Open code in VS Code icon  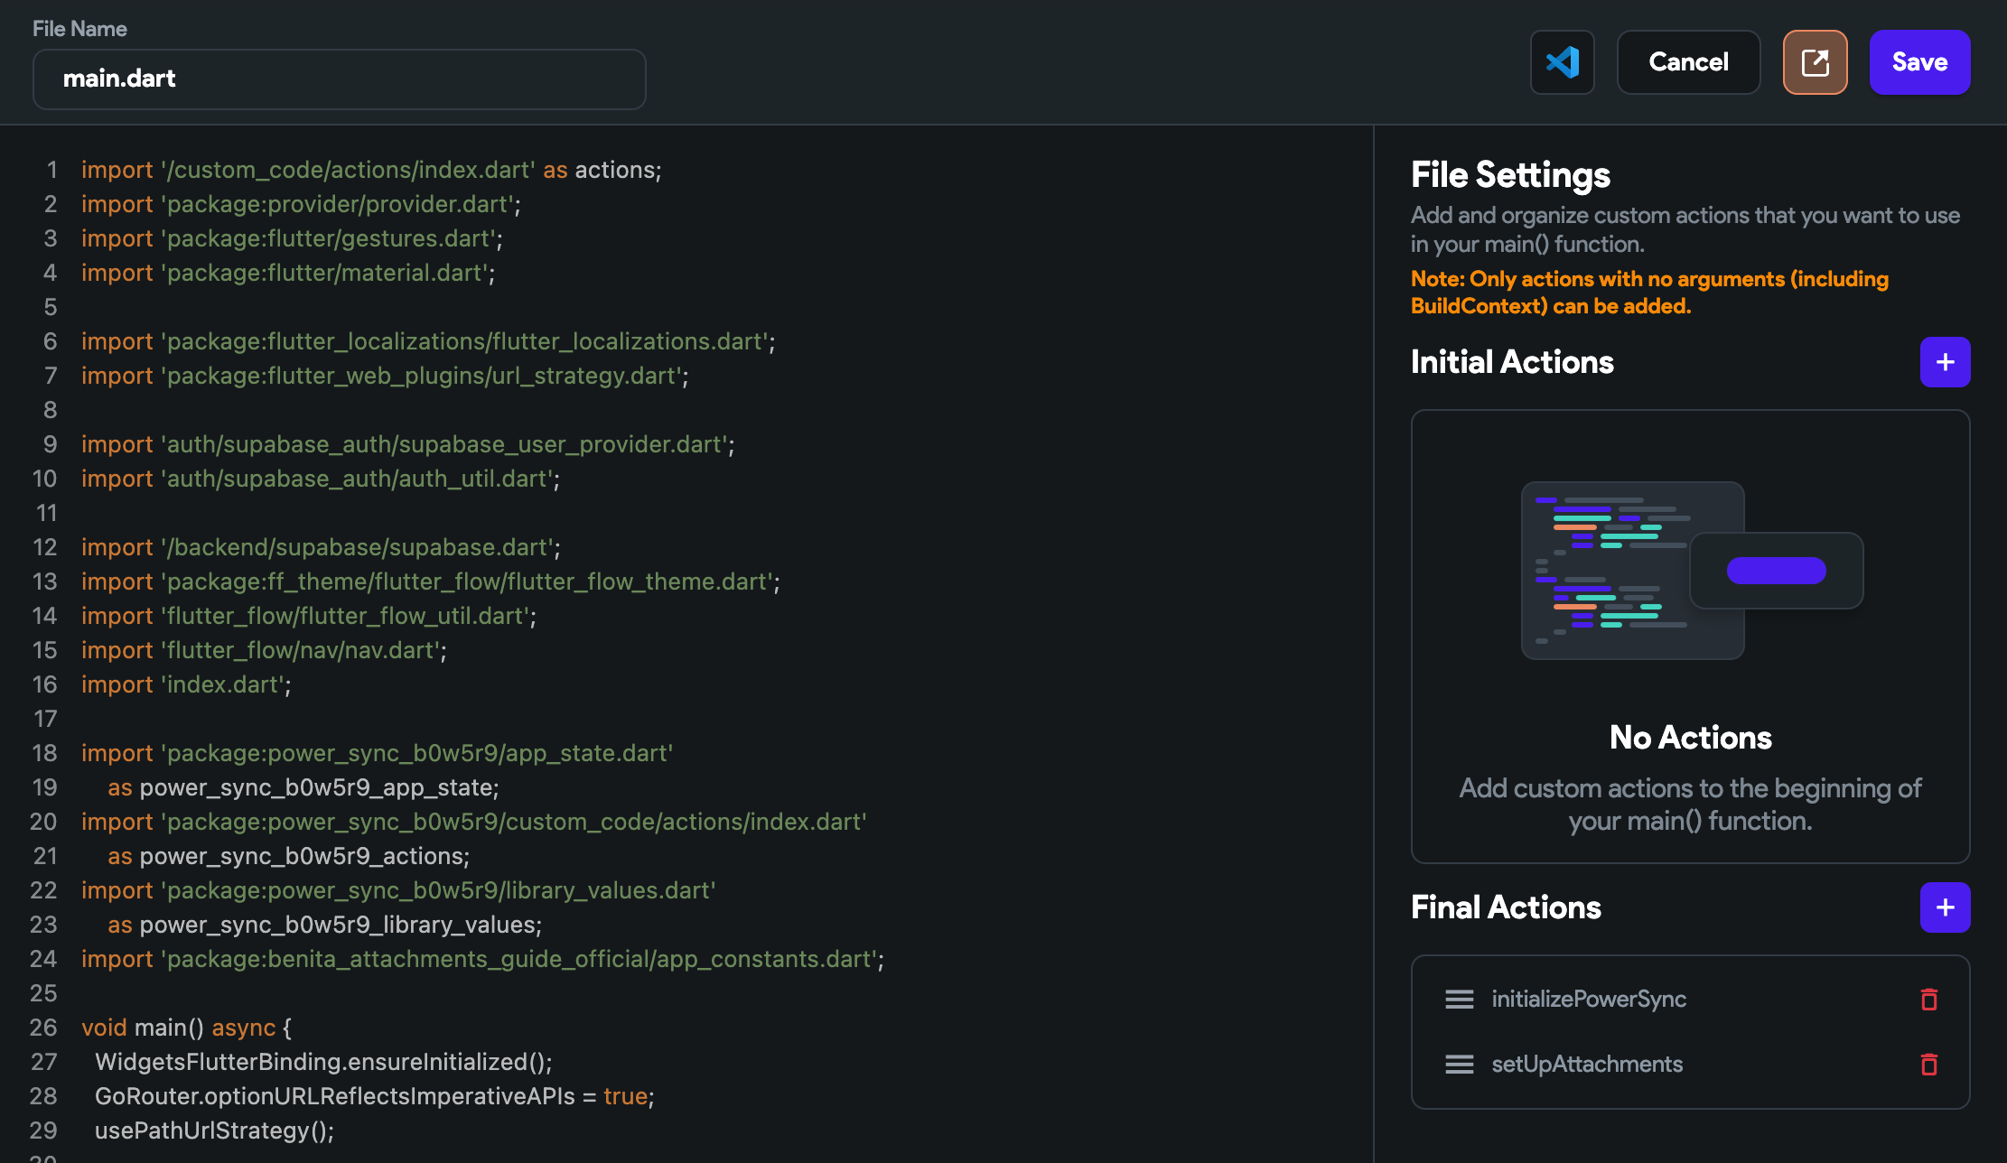(1562, 62)
